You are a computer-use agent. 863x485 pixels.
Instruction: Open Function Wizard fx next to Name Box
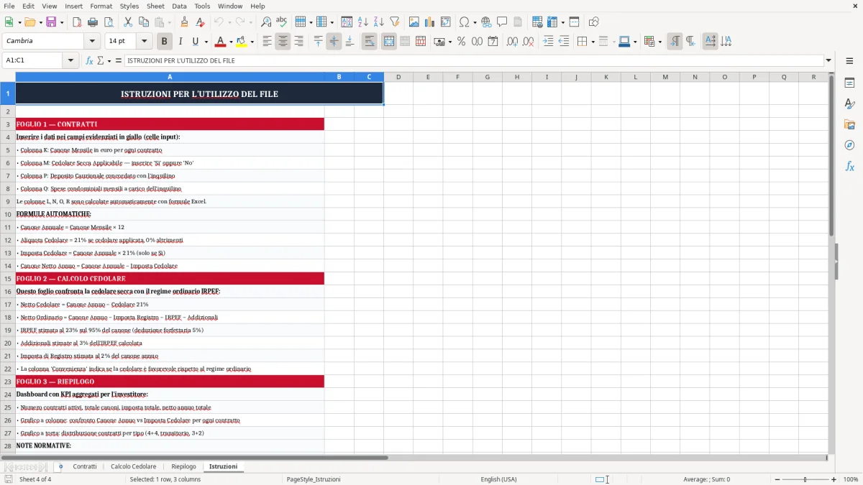tap(89, 61)
